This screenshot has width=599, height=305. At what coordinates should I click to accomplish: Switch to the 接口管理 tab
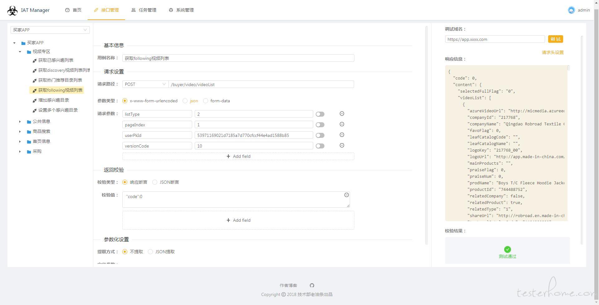tap(106, 10)
